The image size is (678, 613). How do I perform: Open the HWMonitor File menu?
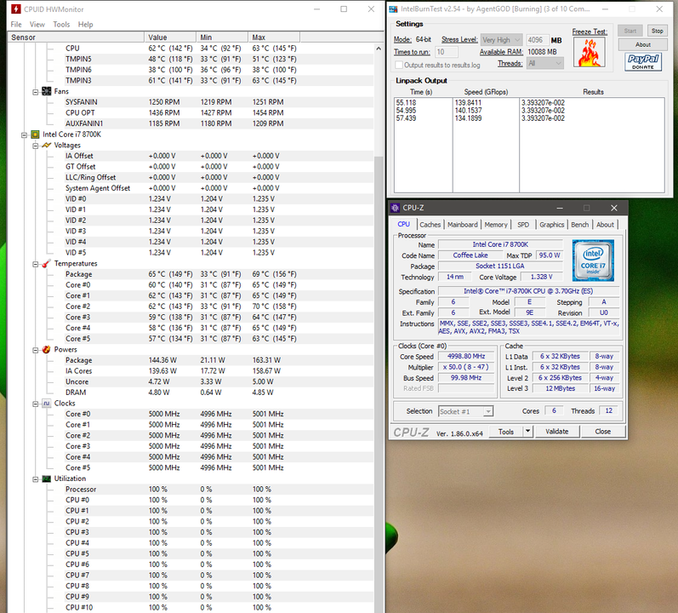coord(16,24)
